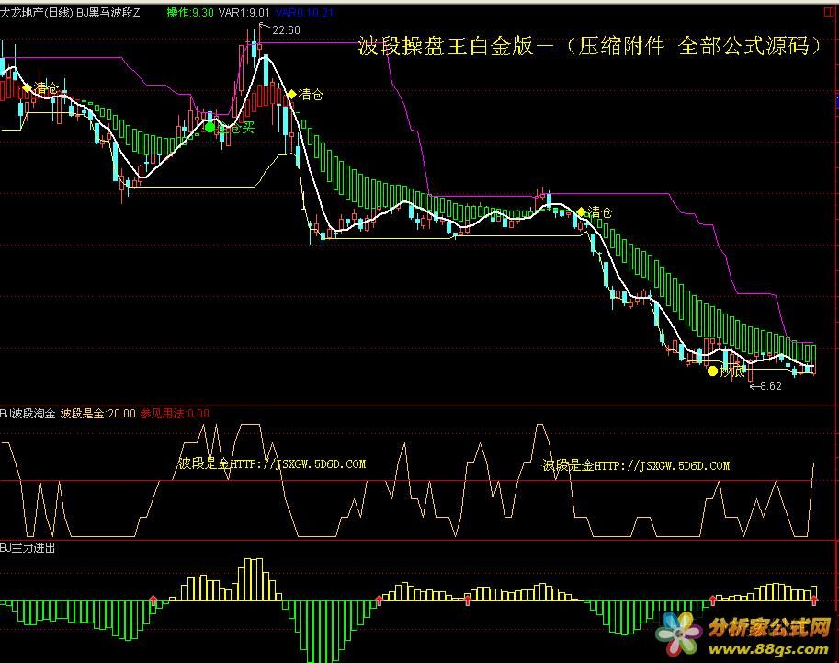This screenshot has height=663, width=839.
Task: Click the green 操作:9.30 value
Action: click(190, 12)
